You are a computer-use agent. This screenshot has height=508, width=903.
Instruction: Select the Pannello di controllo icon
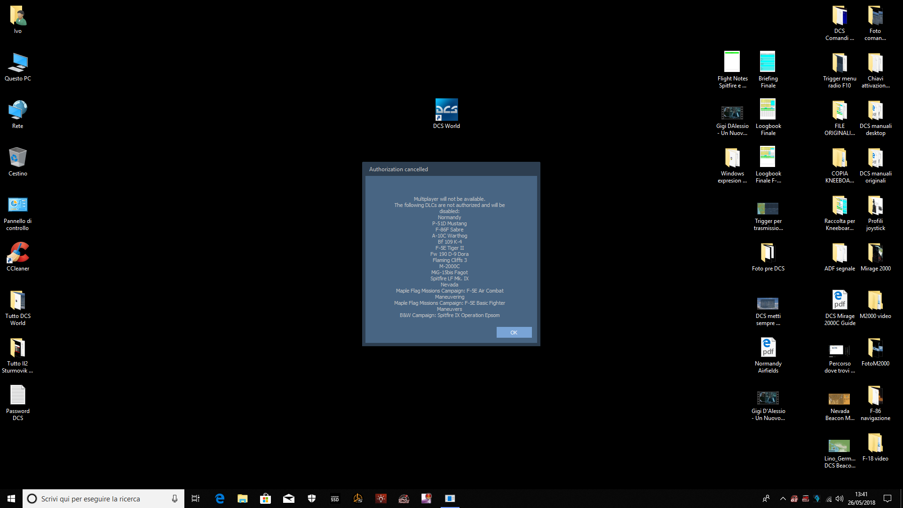(x=18, y=214)
